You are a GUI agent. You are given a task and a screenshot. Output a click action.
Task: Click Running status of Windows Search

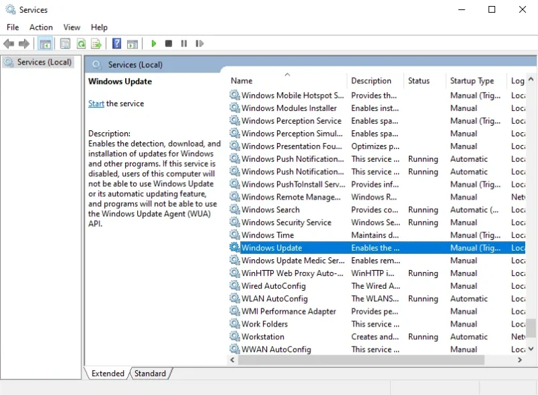[x=423, y=210]
